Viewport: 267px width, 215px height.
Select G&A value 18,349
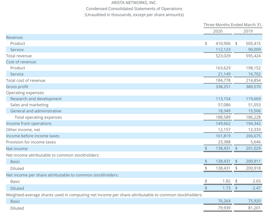[224, 111]
